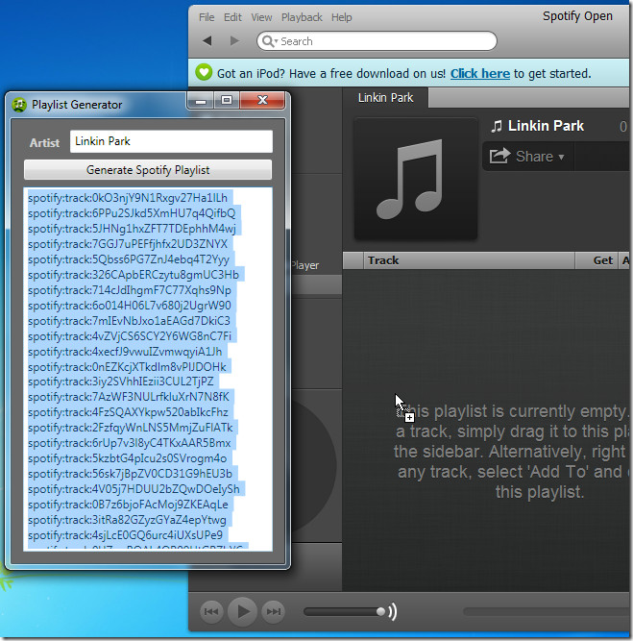Open the Share dropdown
633x641 pixels.
pyautogui.click(x=526, y=156)
